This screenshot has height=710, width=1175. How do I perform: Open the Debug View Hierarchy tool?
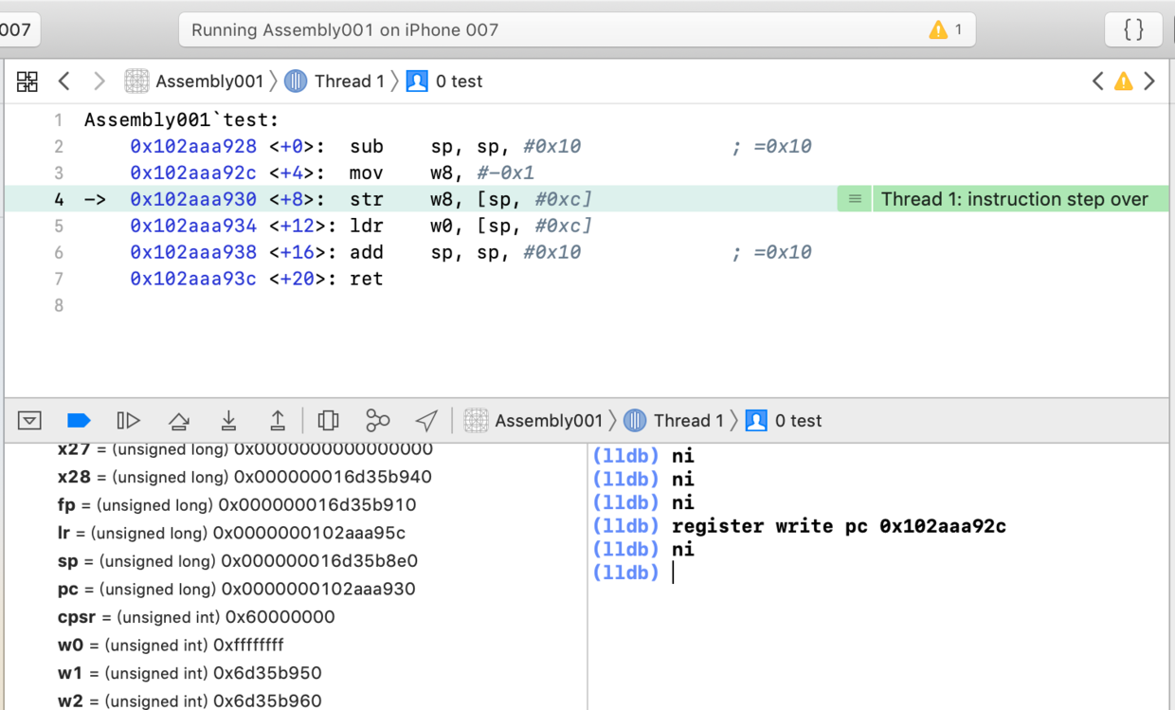[x=328, y=421]
